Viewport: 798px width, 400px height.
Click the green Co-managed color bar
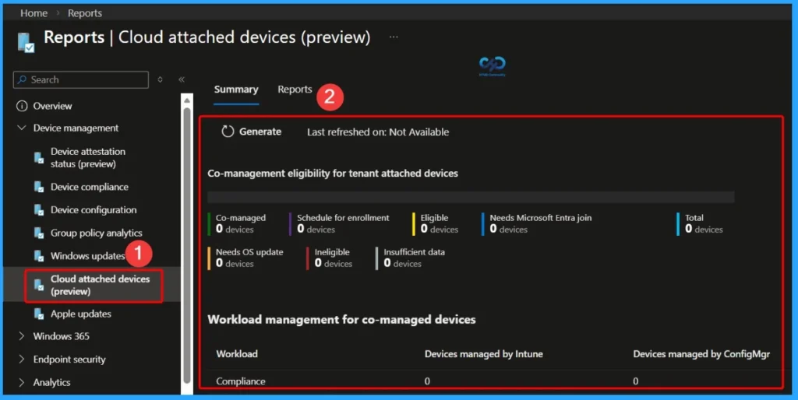click(209, 223)
